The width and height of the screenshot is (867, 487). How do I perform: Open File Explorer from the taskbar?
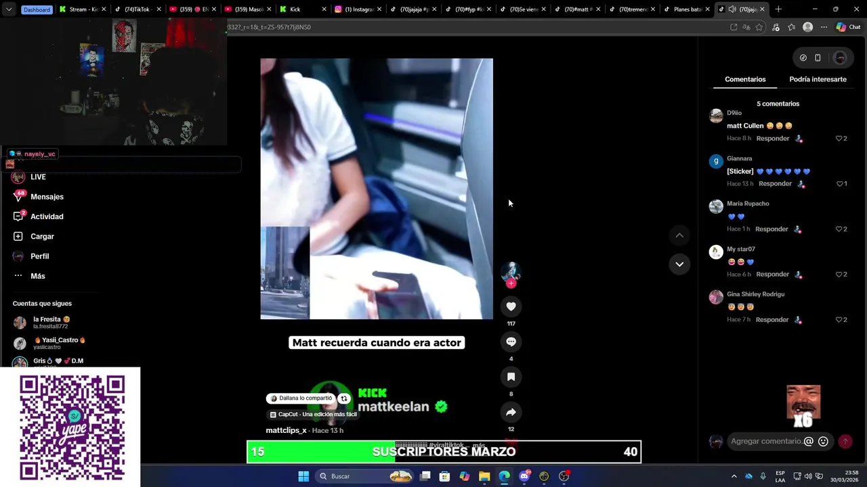(484, 476)
